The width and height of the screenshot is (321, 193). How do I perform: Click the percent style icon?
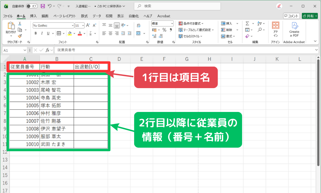[164, 29]
